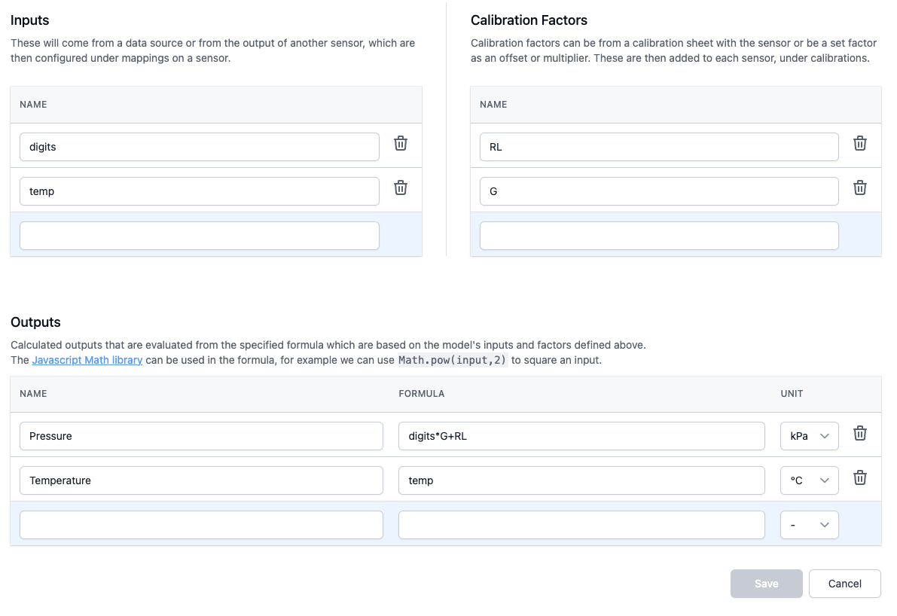Remove the RL calibration factor
This screenshot has height=616, width=897.
(x=860, y=143)
